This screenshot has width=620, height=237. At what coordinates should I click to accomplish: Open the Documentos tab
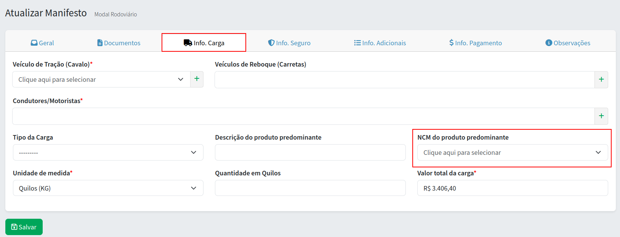tap(119, 43)
